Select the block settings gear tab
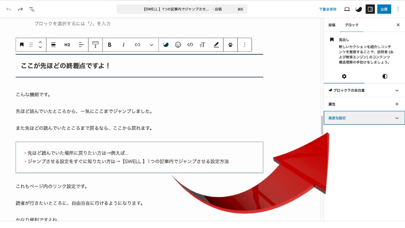The image size is (405, 228). (344, 76)
